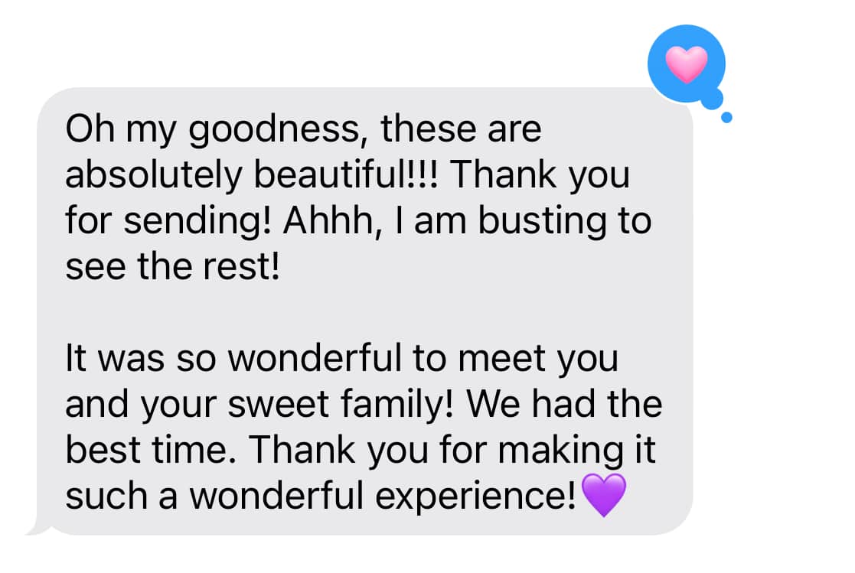
Task: Click the blank line between the two paragraphs
Action: coord(344,314)
